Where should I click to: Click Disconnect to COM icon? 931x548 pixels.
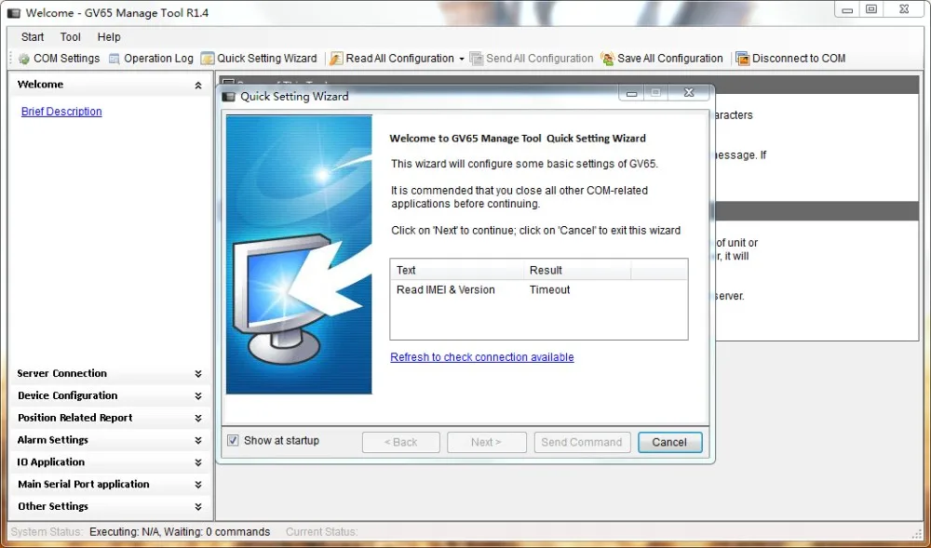click(x=742, y=59)
